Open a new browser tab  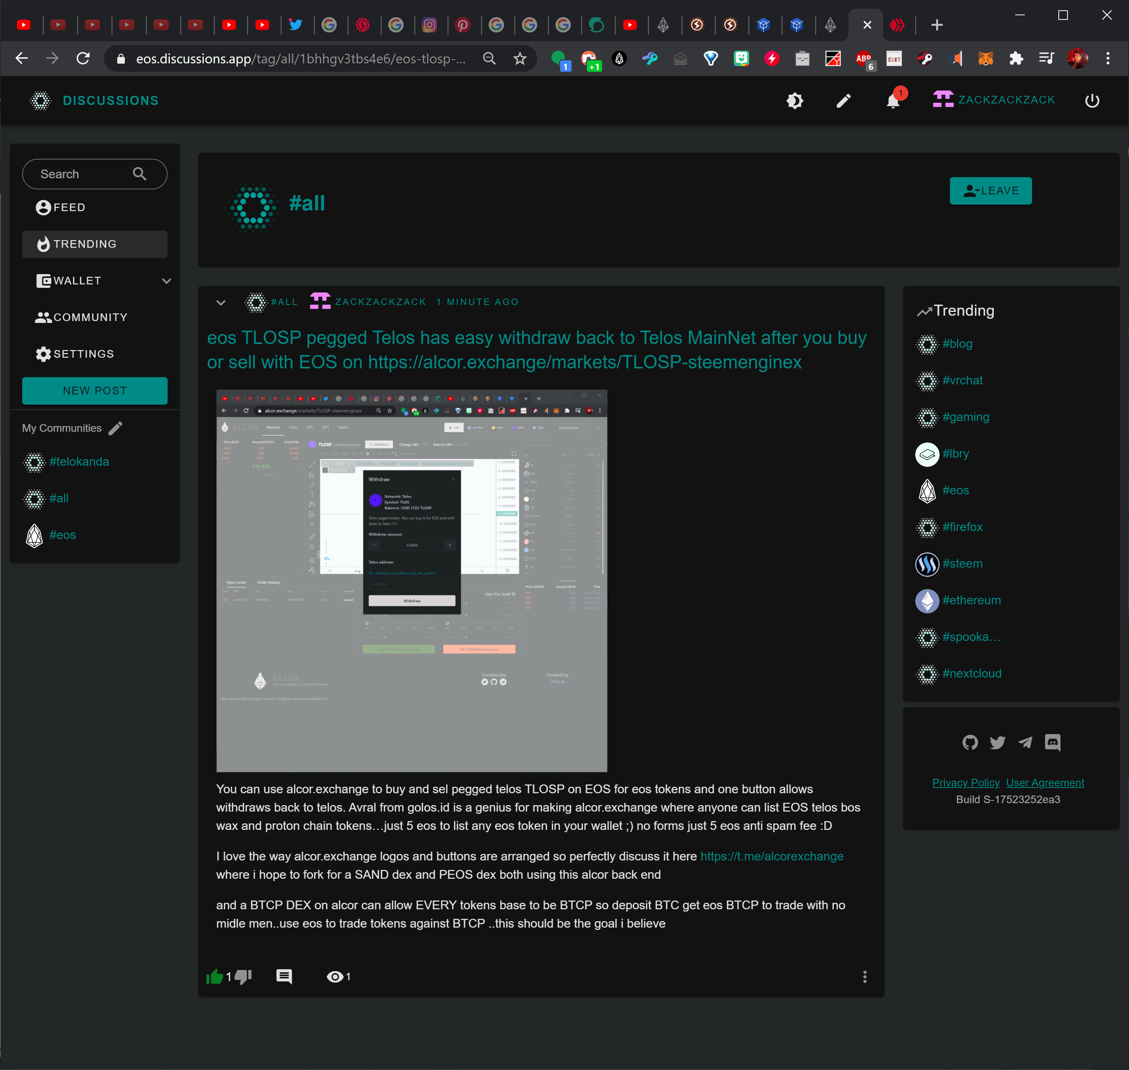point(937,25)
